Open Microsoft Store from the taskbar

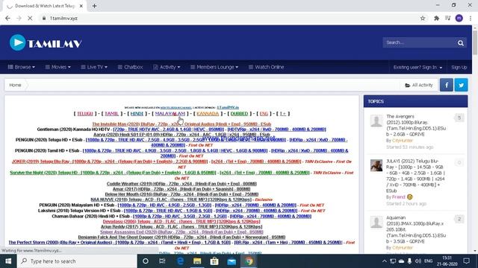214,261
